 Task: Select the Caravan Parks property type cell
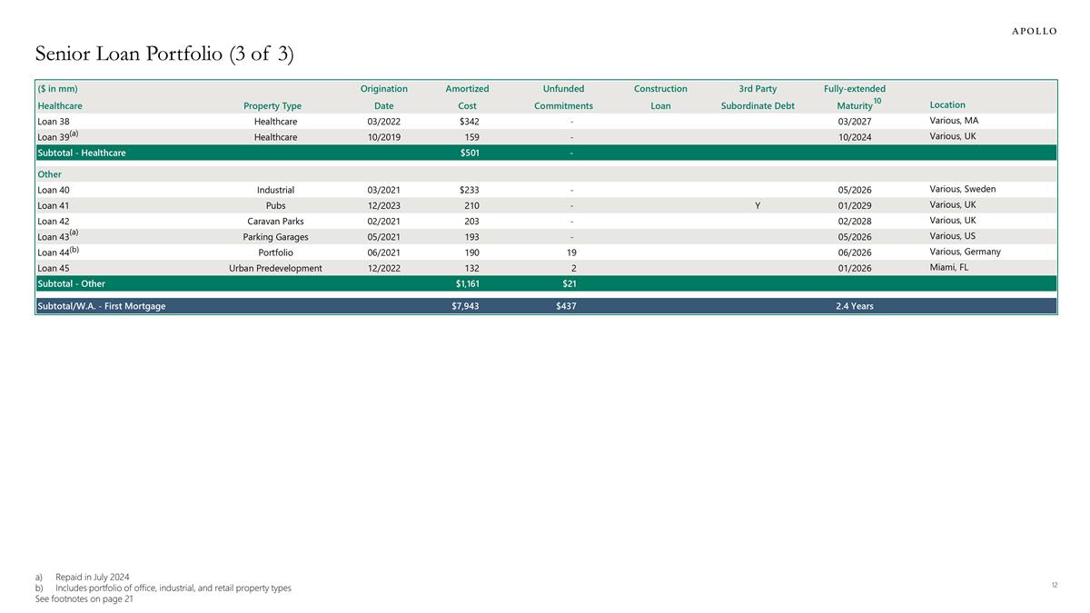click(275, 222)
